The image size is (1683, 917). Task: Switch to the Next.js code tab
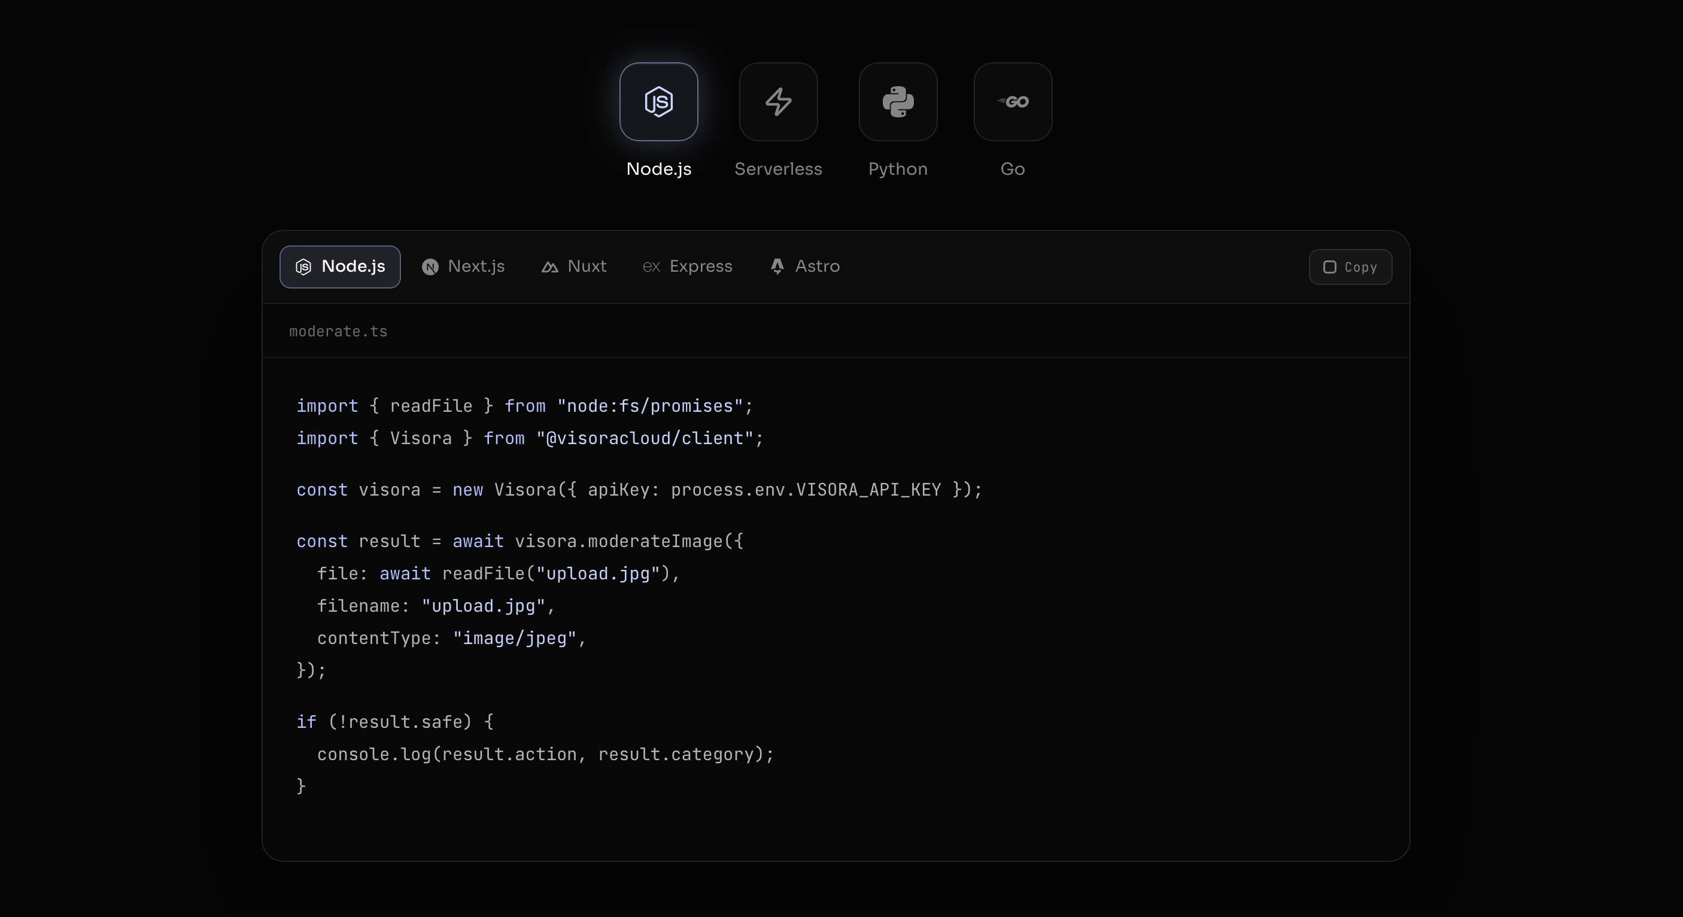coord(463,267)
